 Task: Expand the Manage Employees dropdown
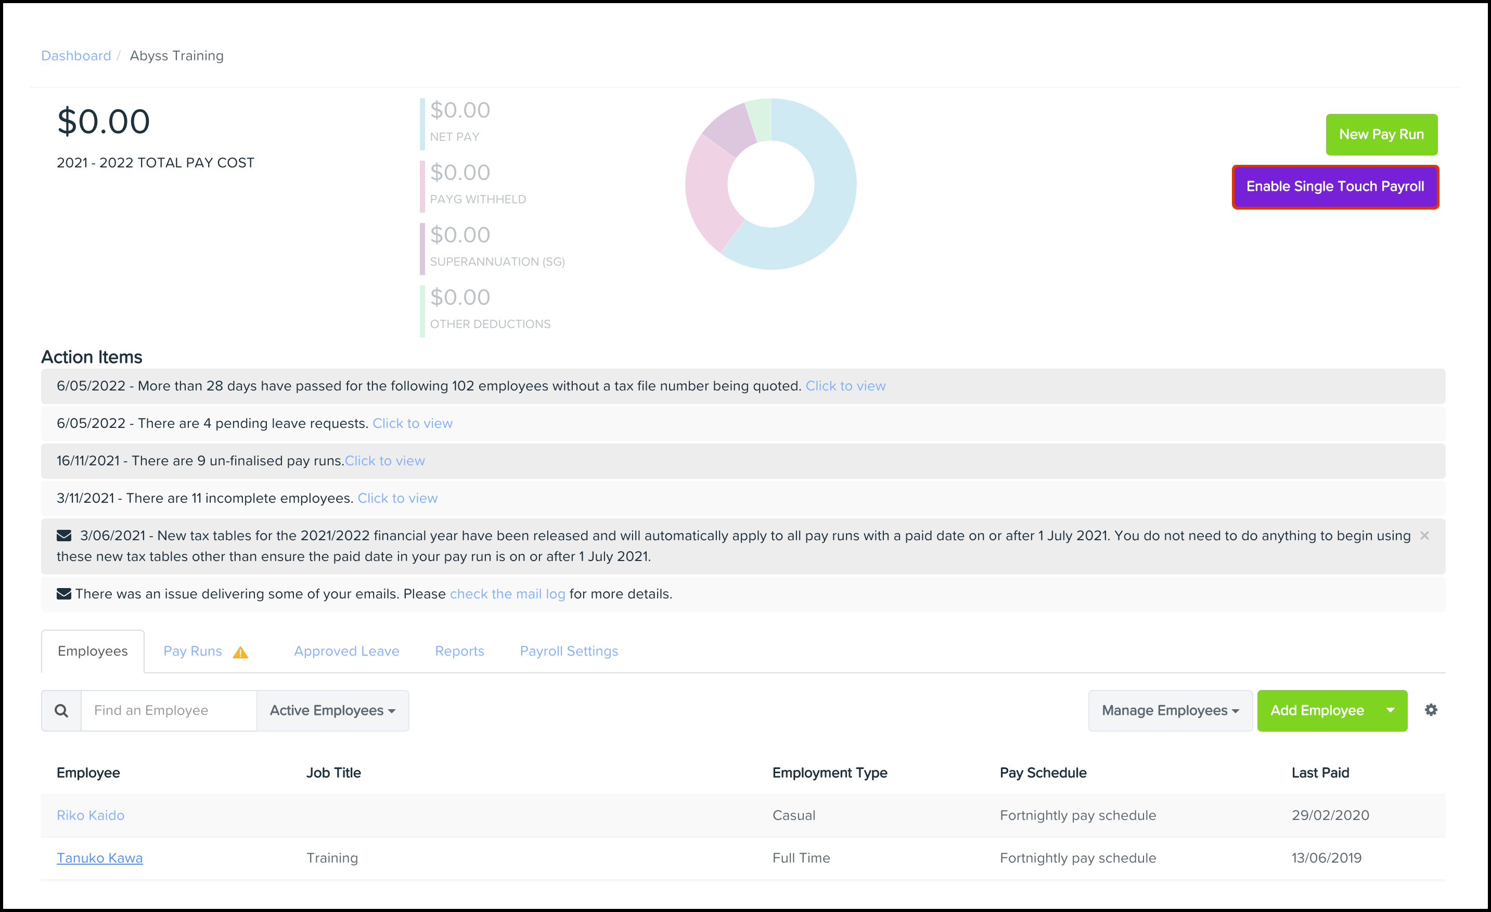tap(1169, 711)
